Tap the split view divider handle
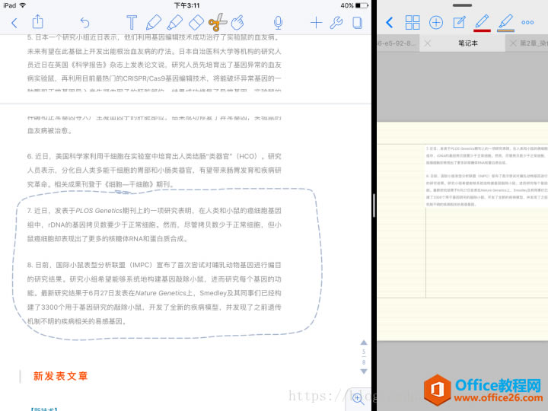Image resolution: width=548 pixels, height=411 pixels. [x=374, y=205]
